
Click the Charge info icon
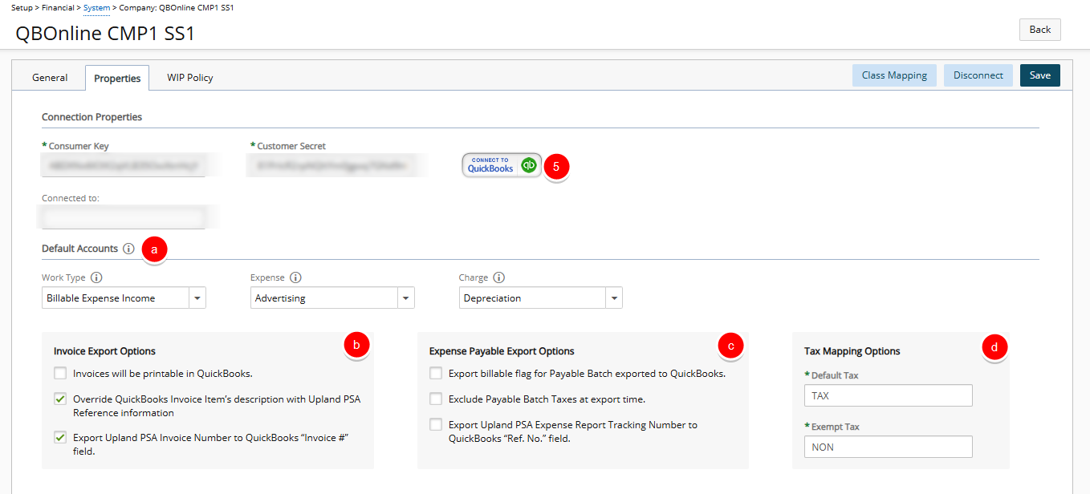point(498,277)
